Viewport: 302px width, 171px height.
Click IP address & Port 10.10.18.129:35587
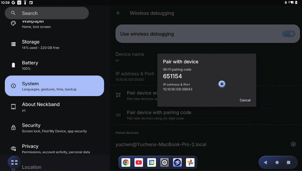tap(134, 76)
